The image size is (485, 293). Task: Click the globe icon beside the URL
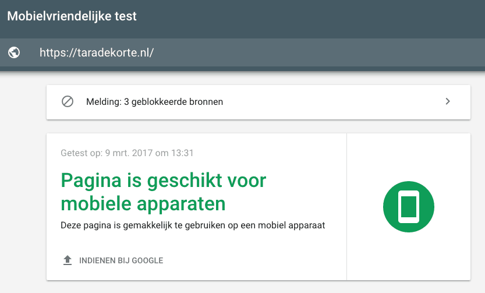pos(15,52)
